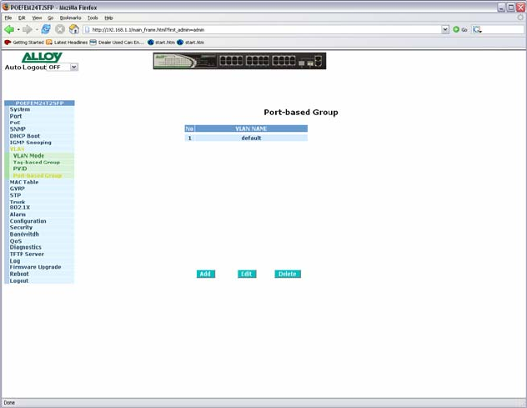The height and width of the screenshot is (408, 527).
Task: Open PVID submenu item
Action: pos(20,169)
